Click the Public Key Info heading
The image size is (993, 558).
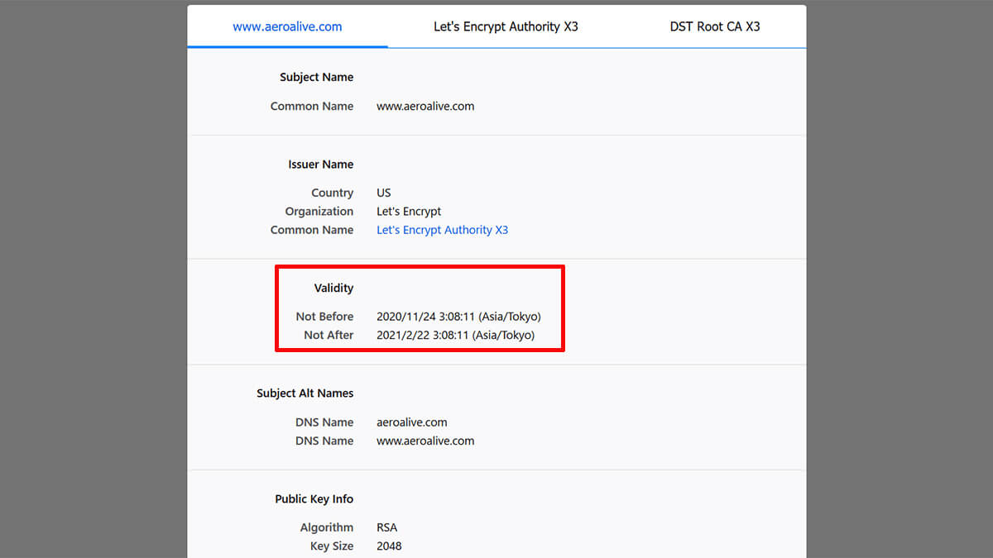314,499
